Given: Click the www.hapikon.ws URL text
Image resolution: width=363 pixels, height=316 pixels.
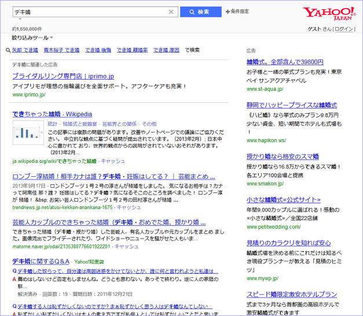Looking at the screenshot, I should pyautogui.click(x=266, y=140).
